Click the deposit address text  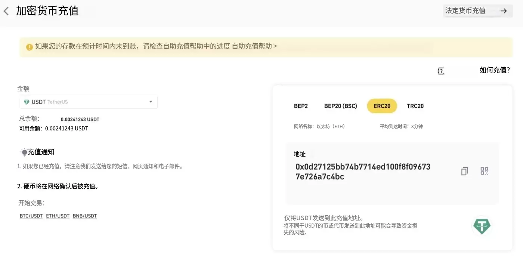362,172
